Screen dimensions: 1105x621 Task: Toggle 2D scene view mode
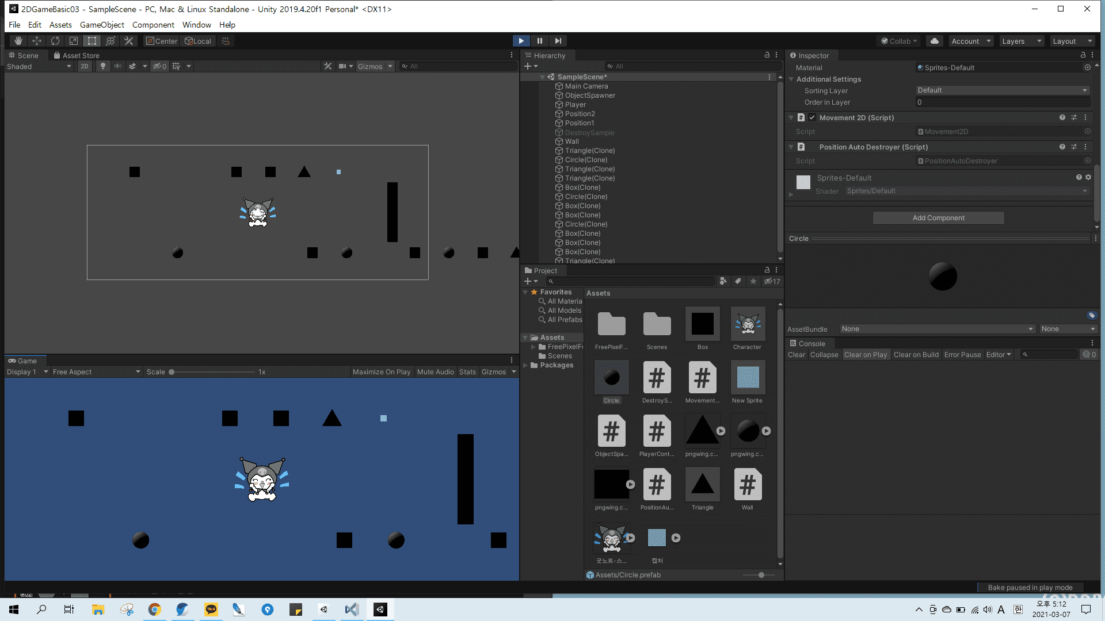pos(85,66)
